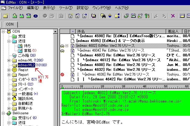Expand the edmaxML folder node
This screenshot has height=126, width=190.
(x=9, y=60)
